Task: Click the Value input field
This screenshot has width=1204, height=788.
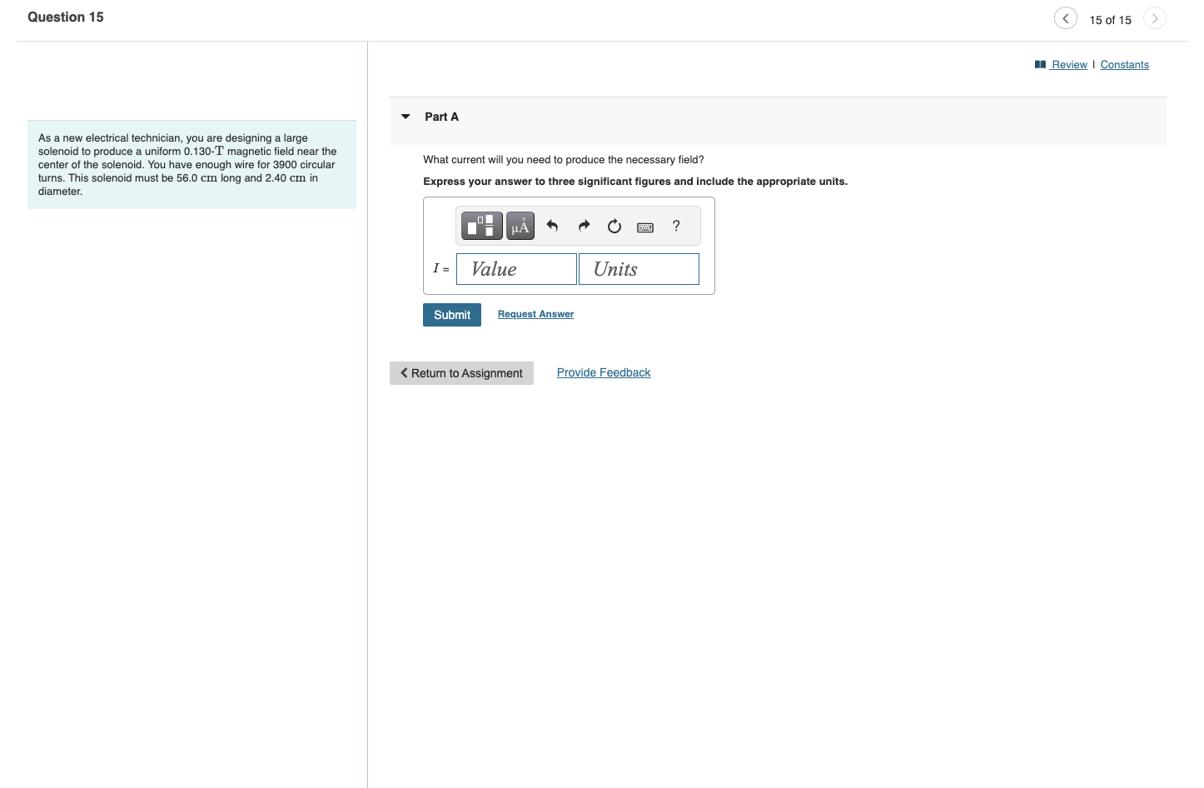Action: pos(516,269)
